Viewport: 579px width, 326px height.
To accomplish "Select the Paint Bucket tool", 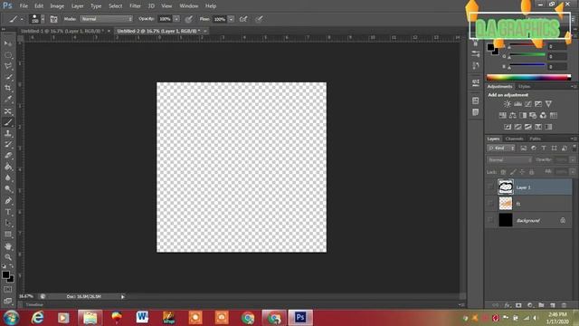I will 8,167.
